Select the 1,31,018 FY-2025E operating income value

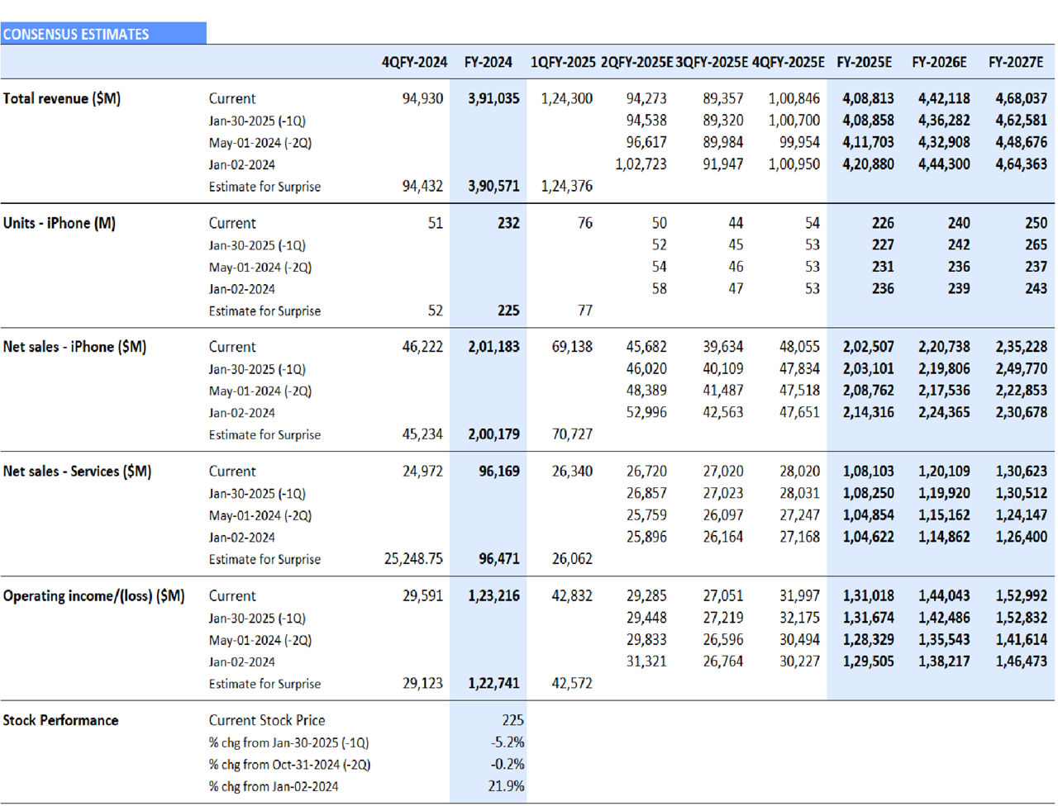pyautogui.click(x=870, y=595)
